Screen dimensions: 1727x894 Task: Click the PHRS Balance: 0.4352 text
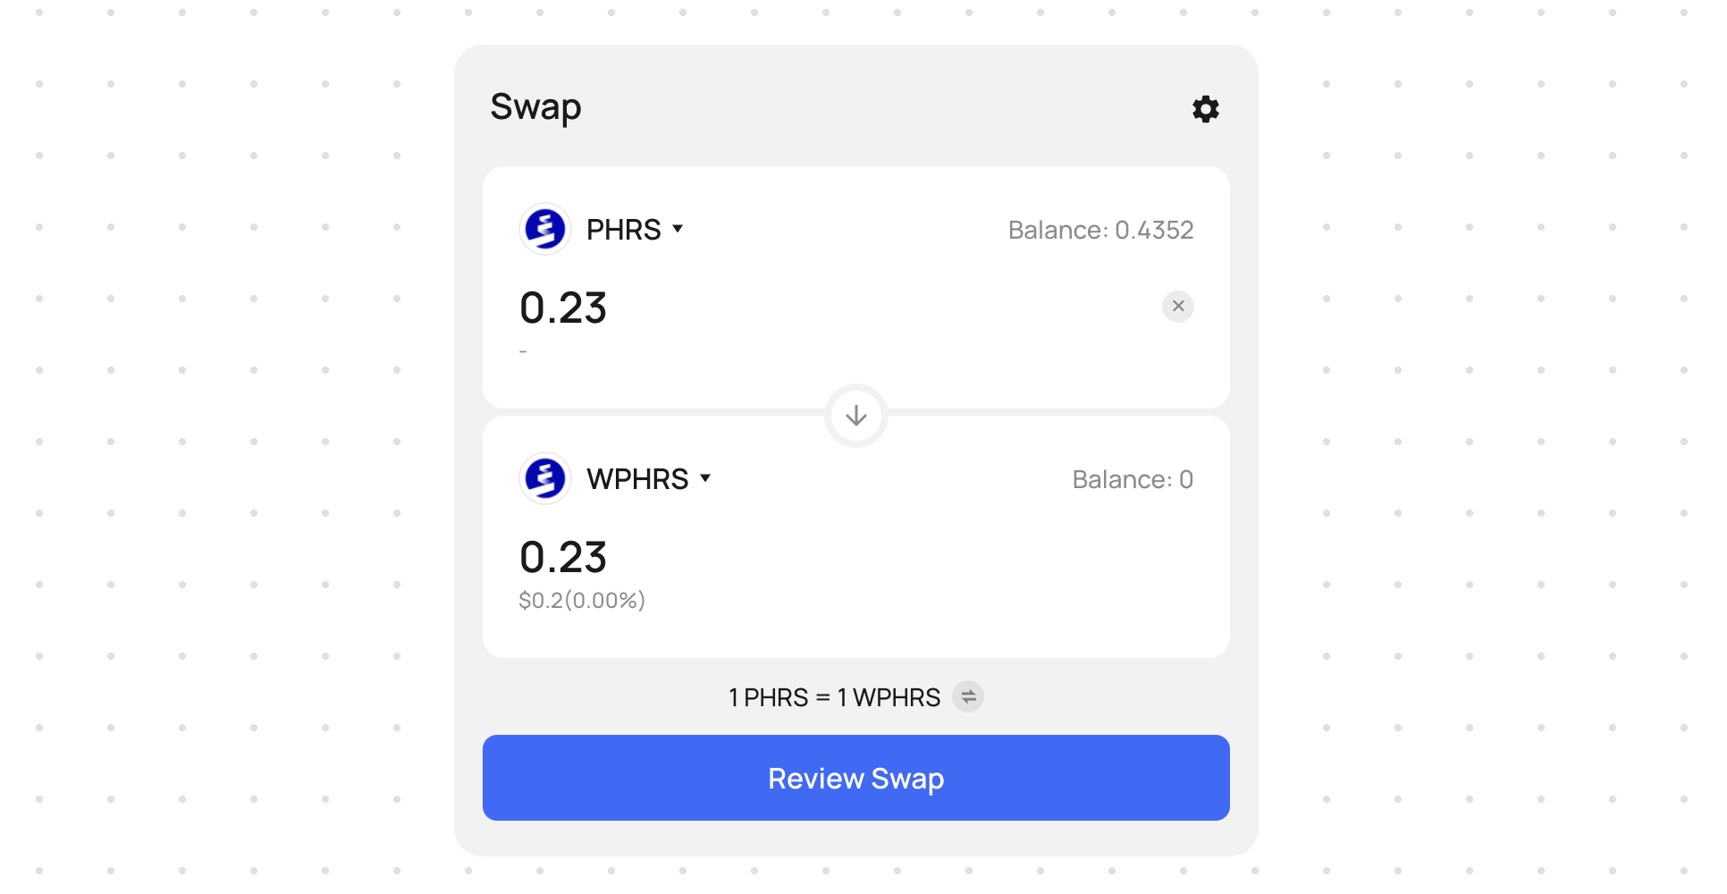click(1100, 230)
